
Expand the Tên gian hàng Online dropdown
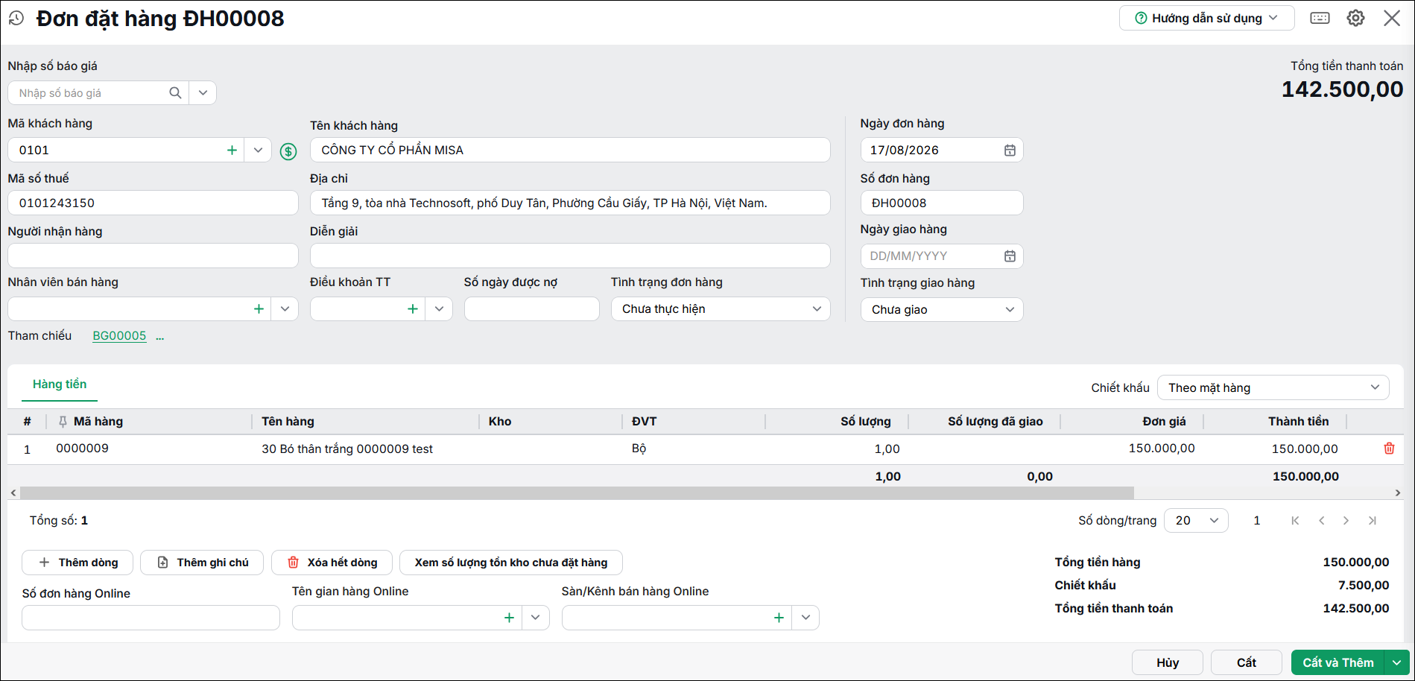coord(536,618)
